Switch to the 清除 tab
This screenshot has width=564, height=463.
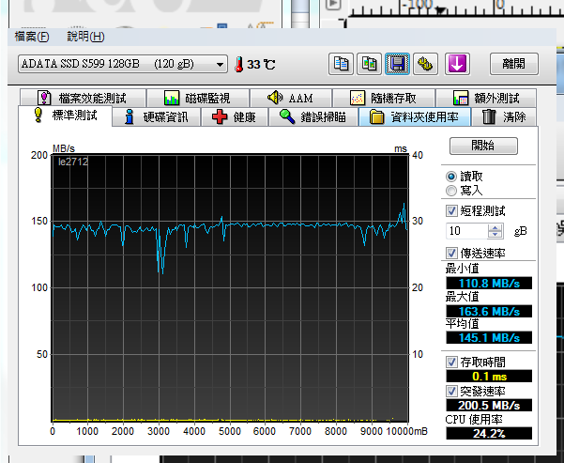[x=504, y=117]
